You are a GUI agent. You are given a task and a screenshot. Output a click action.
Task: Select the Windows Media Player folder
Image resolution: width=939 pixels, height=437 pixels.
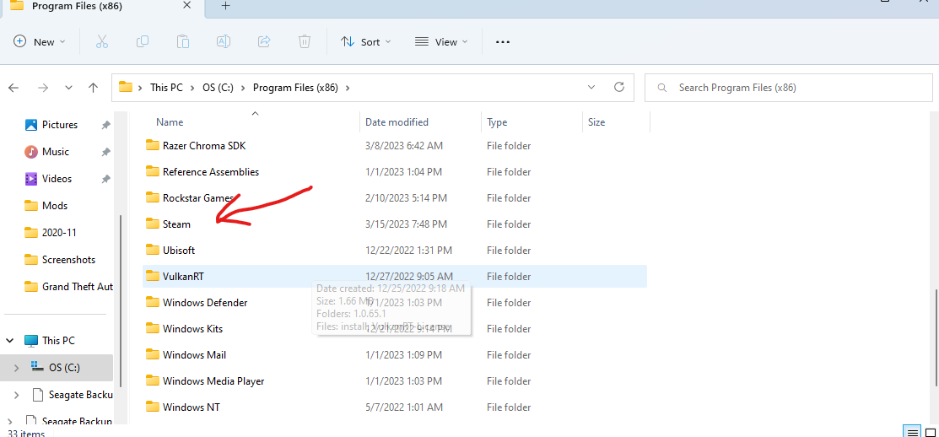click(395, 381)
